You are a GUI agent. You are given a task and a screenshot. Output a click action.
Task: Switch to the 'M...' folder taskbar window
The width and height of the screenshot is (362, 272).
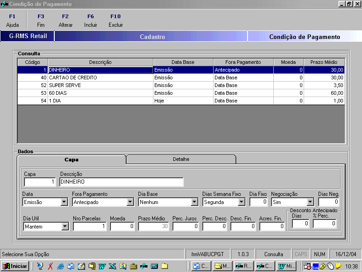222,266
